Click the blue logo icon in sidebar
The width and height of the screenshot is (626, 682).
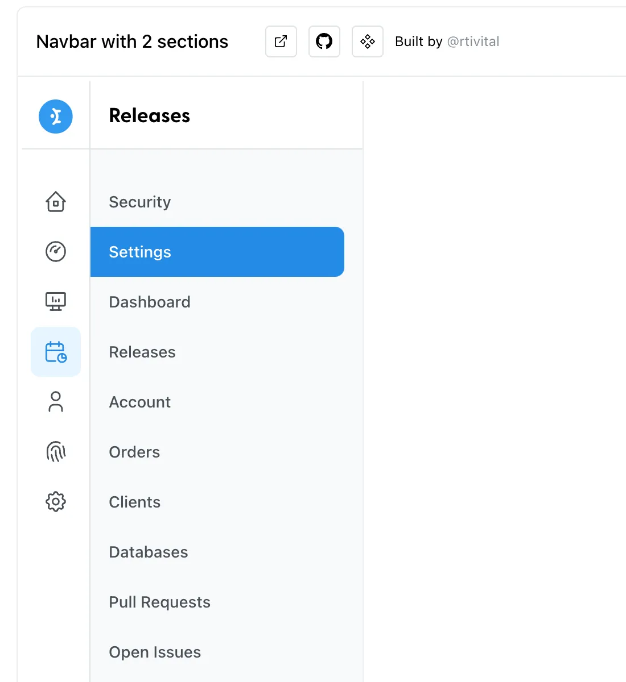click(56, 117)
